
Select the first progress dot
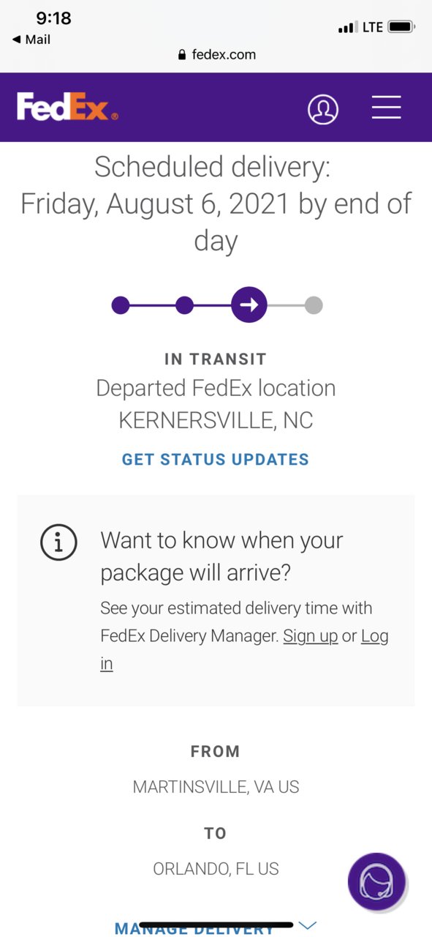[121, 305]
